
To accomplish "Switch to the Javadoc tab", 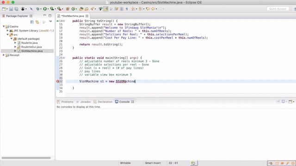I will point(84,101).
